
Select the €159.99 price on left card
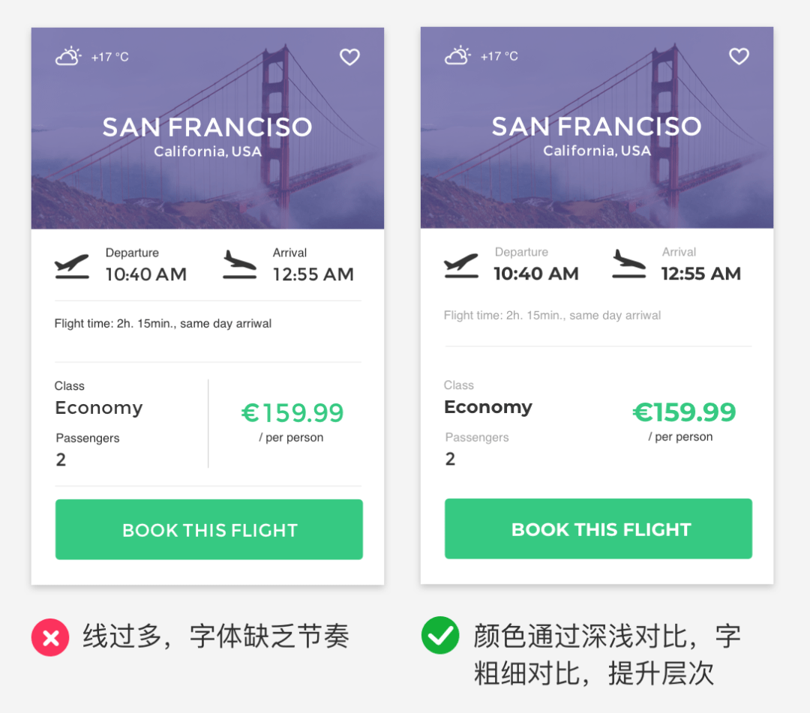point(292,413)
